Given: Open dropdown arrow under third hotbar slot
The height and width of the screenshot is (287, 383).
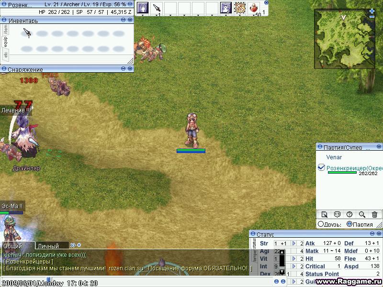Looking at the screenshot, I should 170,15.
